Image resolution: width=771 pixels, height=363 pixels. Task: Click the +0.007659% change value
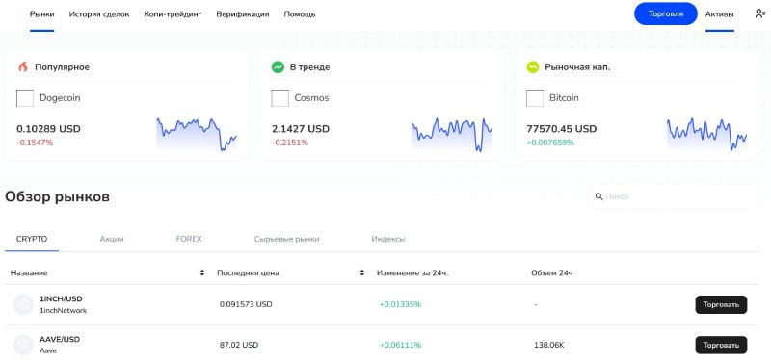(550, 143)
